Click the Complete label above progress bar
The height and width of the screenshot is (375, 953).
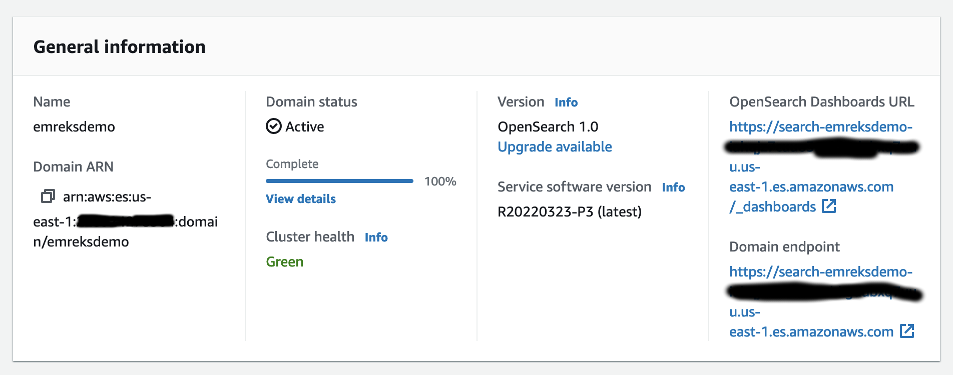point(292,164)
